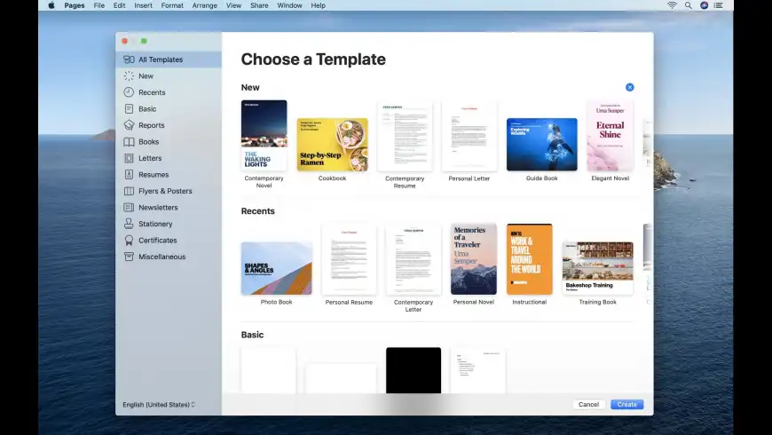Open the Pages application menu
The width and height of the screenshot is (772, 435).
[75, 5]
